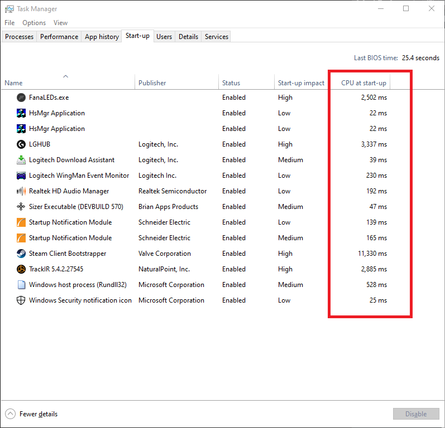Viewport: 445px width, 428px height.
Task: Select Sizer Executable (DEVBUILD 570) entry
Action: click(x=76, y=207)
